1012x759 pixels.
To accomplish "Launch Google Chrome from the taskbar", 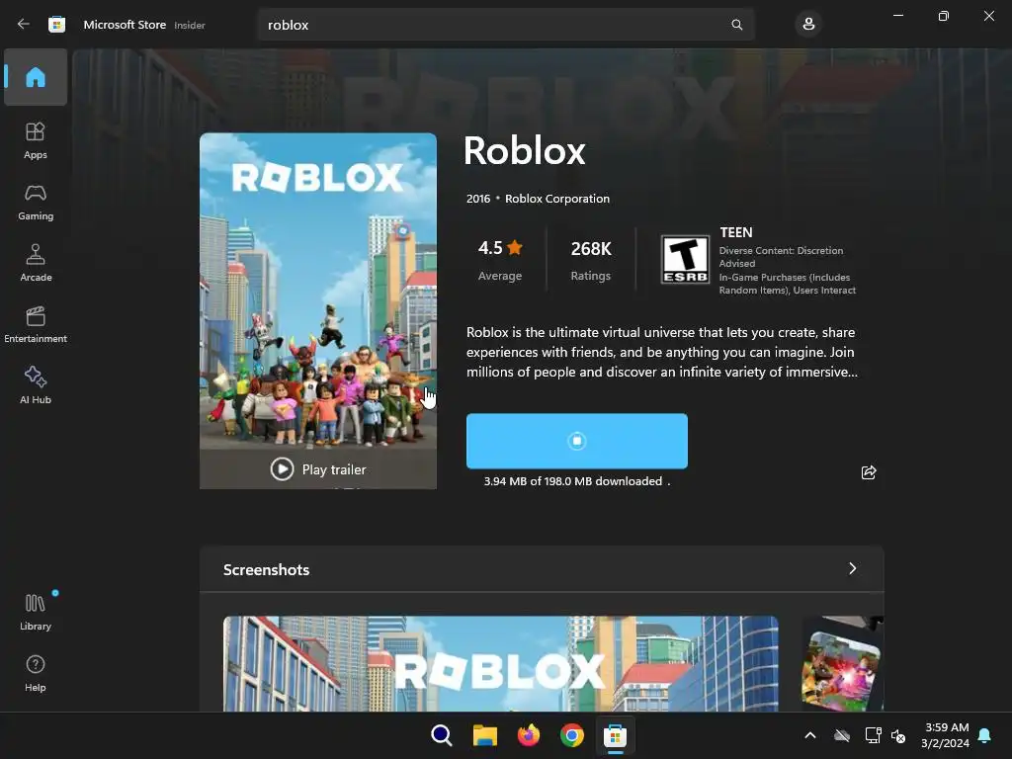I will (572, 735).
